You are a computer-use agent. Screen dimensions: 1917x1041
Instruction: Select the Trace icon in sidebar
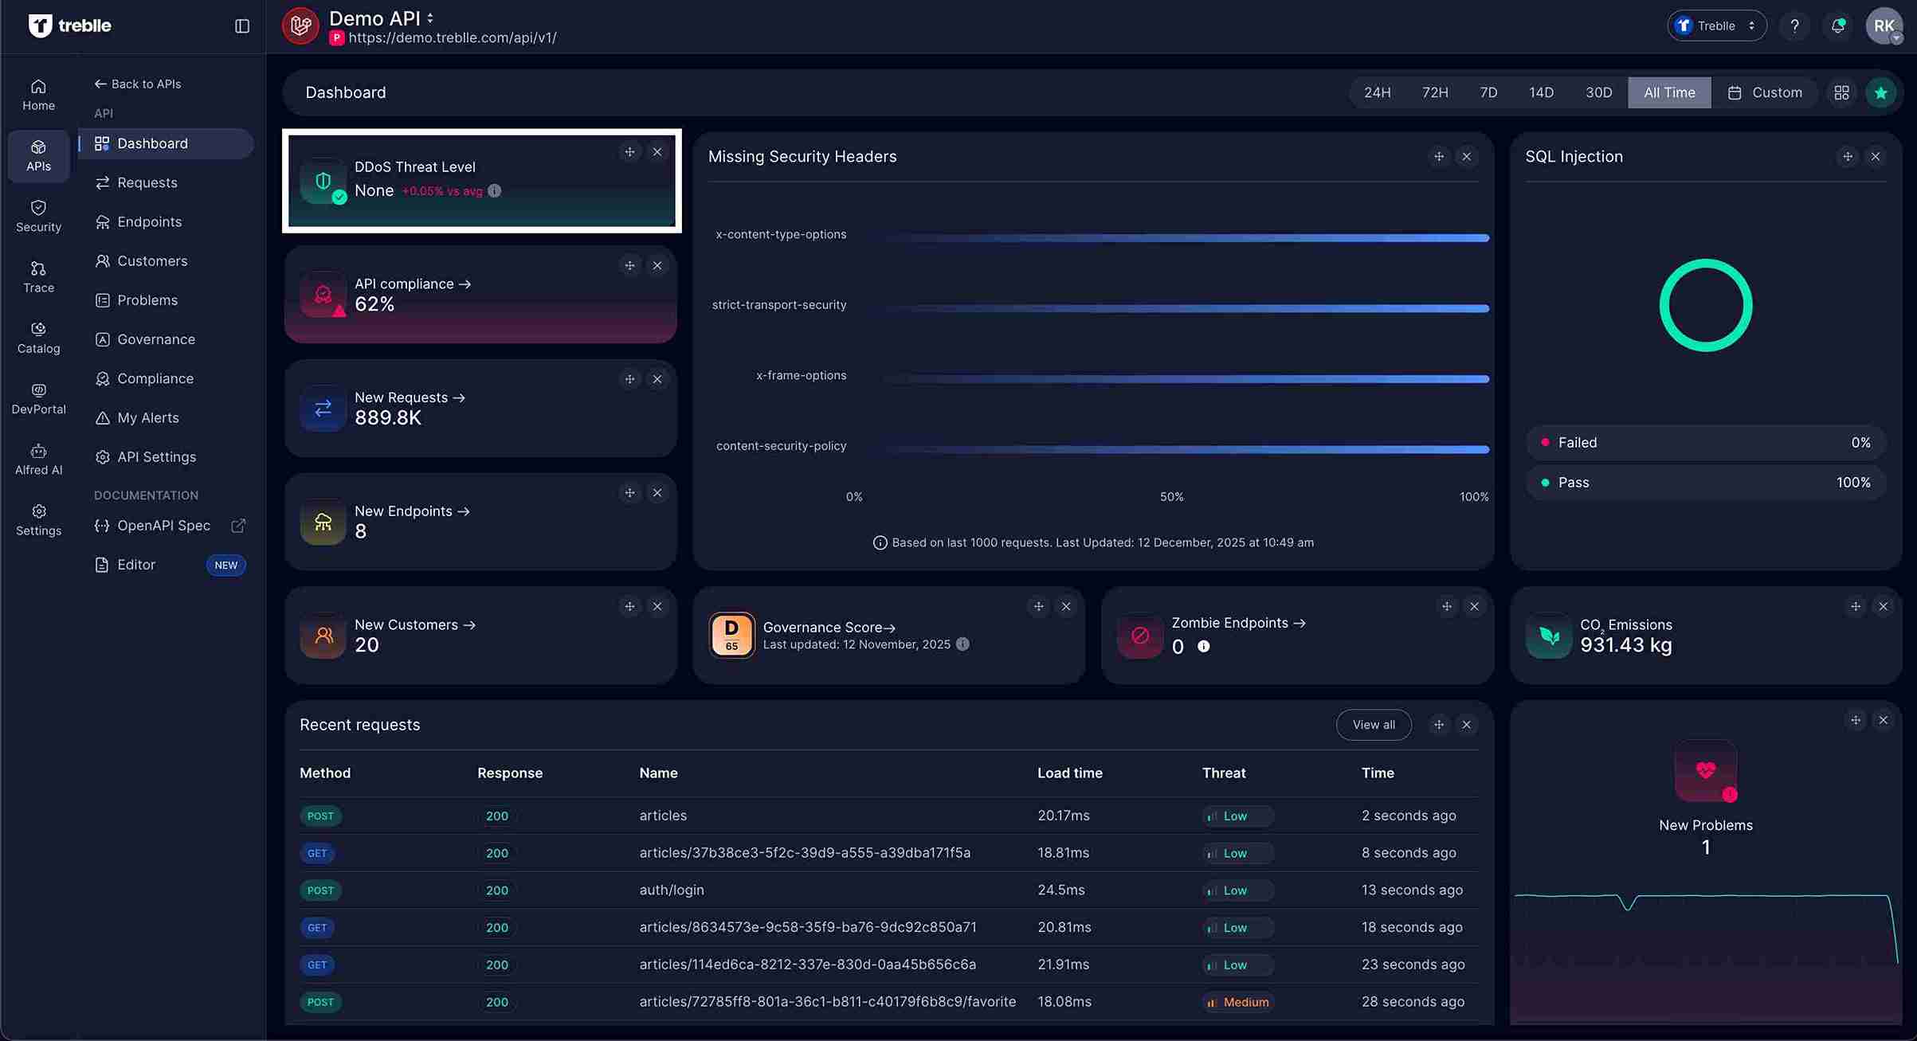tap(37, 276)
